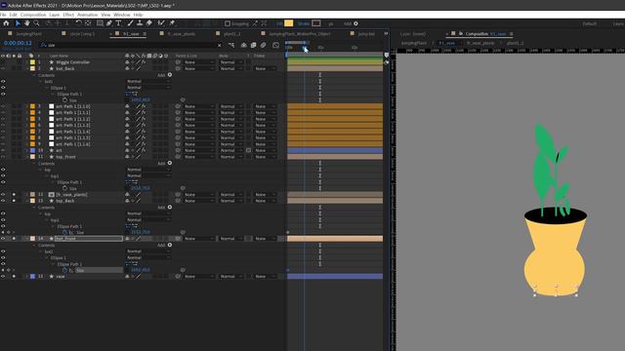This screenshot has height=351, width=625.
Task: Collapse Contents under bot_Front layer
Action: click(x=34, y=245)
